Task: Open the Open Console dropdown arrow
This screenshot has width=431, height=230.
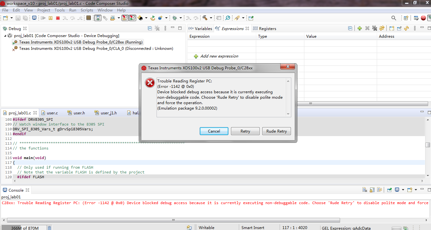Action: pyautogui.click(x=416, y=190)
